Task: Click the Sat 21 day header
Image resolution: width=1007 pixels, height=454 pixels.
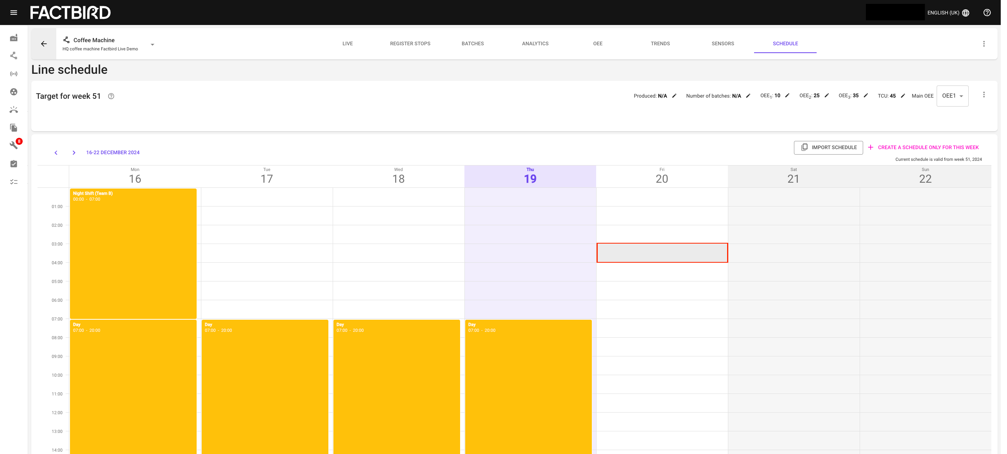Action: [x=794, y=176]
